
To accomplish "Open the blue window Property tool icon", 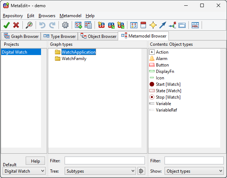I will pos(182,25).
